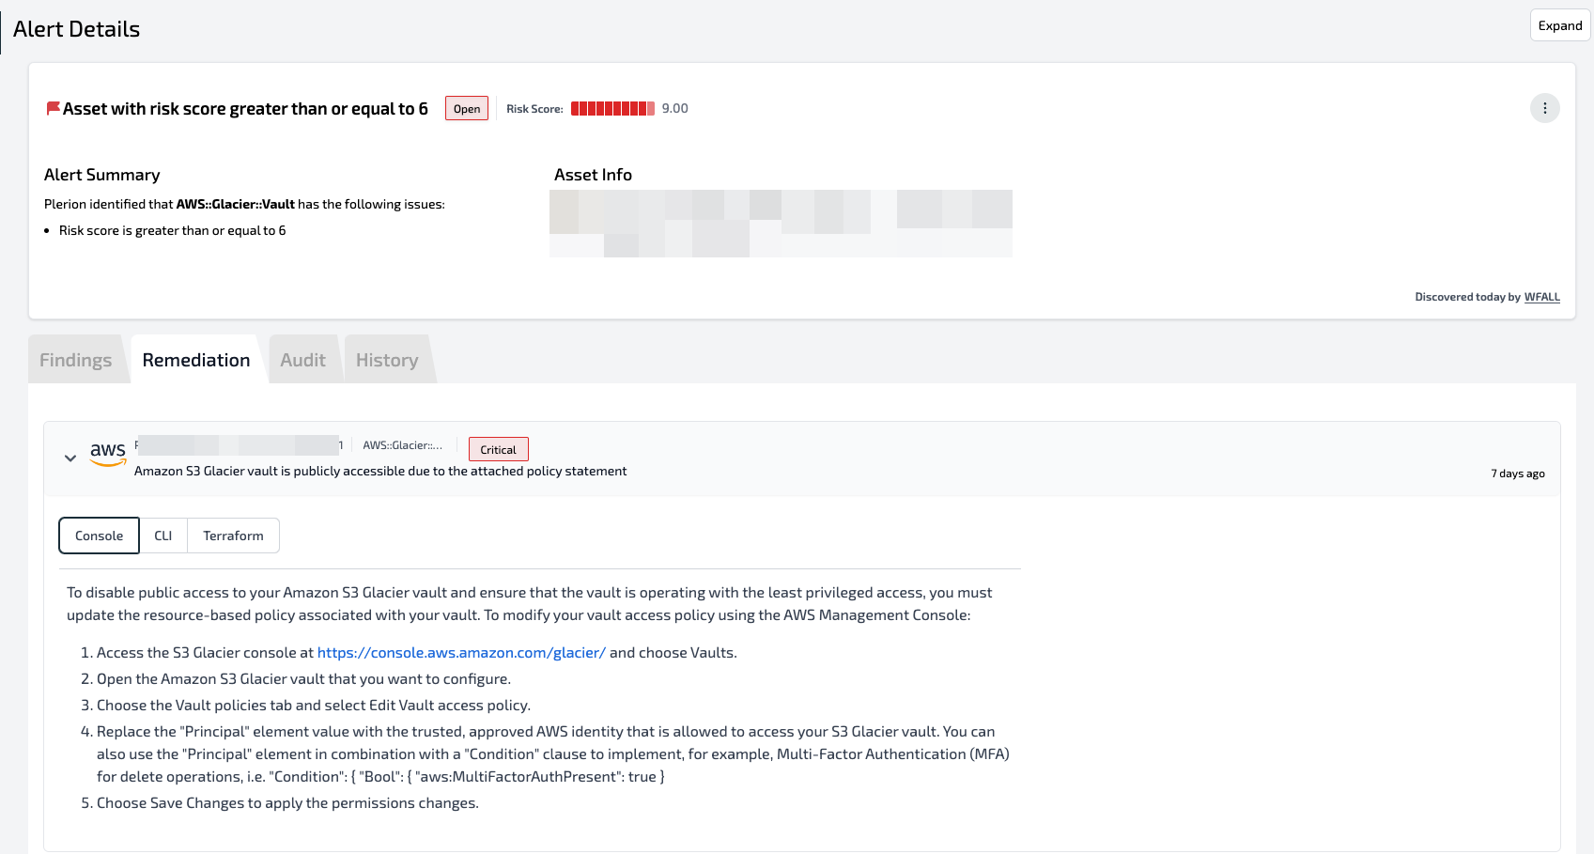The width and height of the screenshot is (1594, 854).
Task: Click the Critical severity badge
Action: pyautogui.click(x=499, y=449)
